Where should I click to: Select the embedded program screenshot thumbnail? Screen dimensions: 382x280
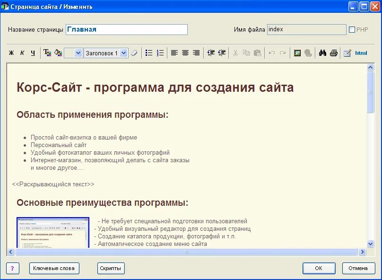coord(53,233)
